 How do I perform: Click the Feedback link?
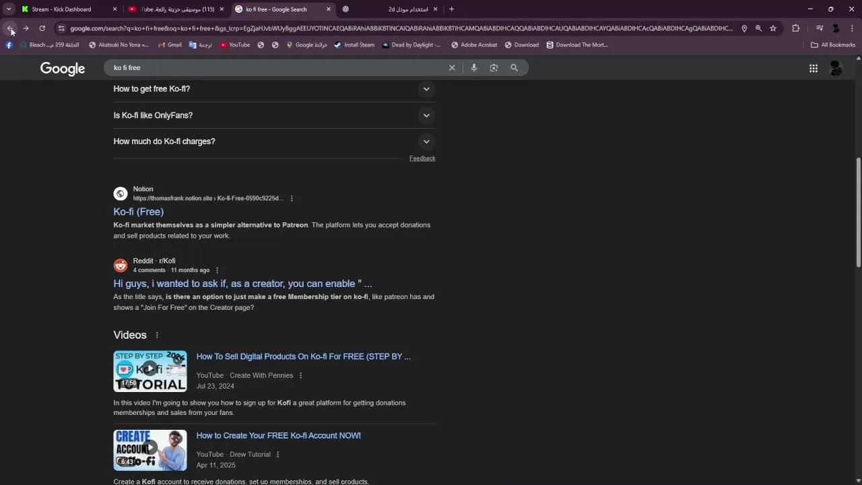pos(422,158)
